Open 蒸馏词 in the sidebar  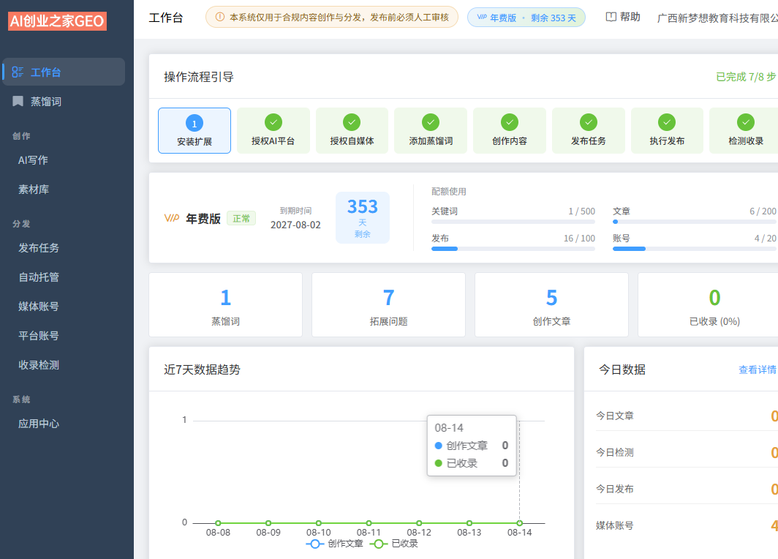(x=64, y=101)
